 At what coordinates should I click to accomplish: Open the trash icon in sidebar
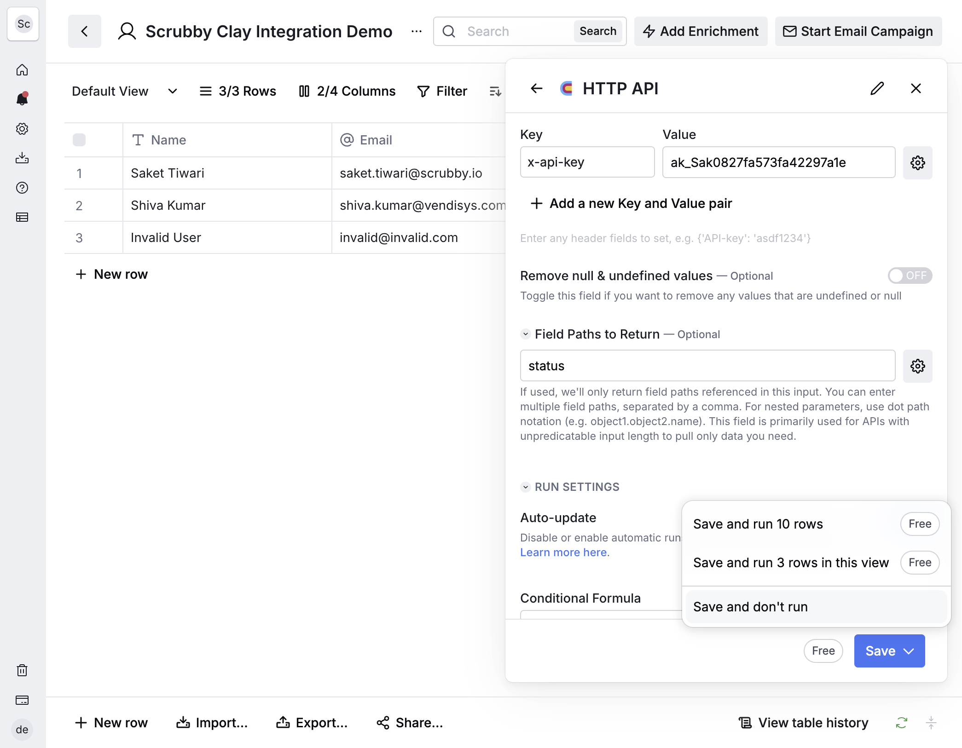pos(22,670)
